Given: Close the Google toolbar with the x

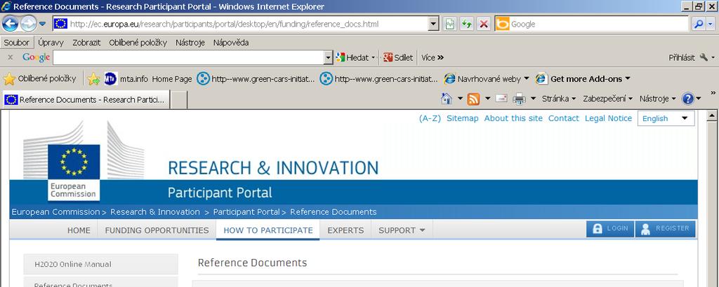Looking at the screenshot, I should click(x=10, y=57).
